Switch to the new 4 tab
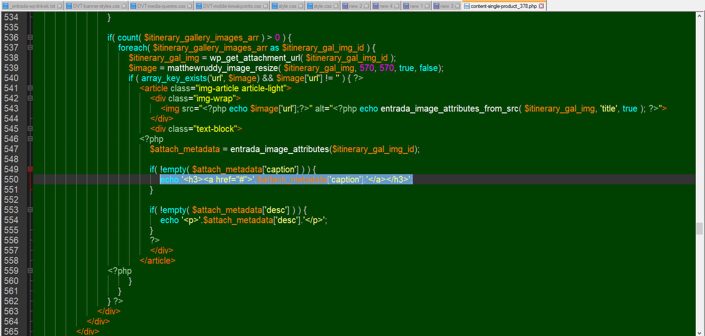 [386, 6]
